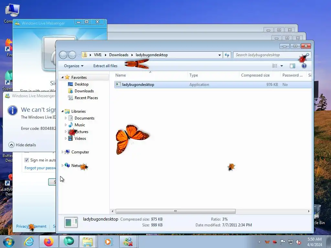Click Extract all files
This screenshot has height=248, width=331.
click(105, 66)
